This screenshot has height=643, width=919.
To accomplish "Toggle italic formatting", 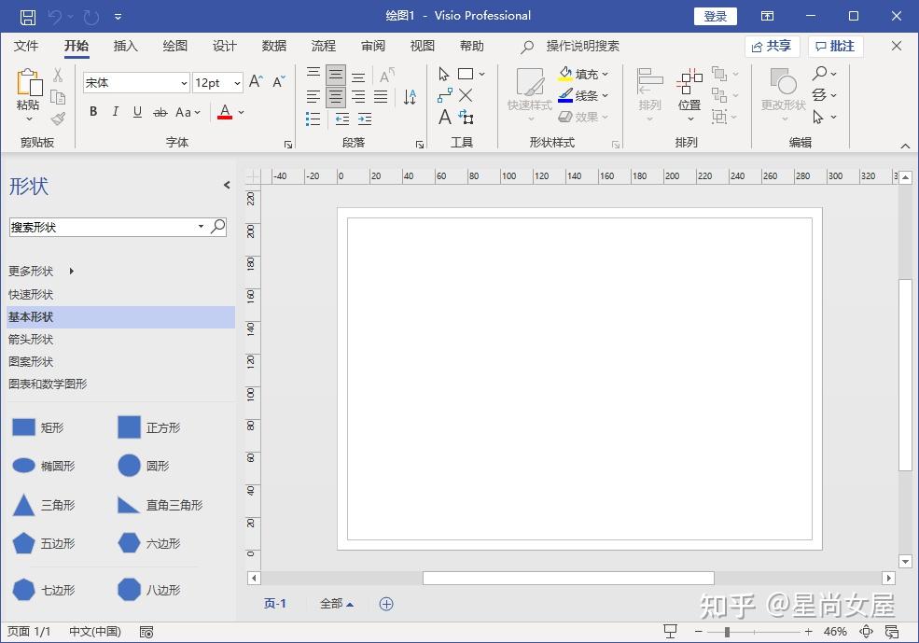I will (x=114, y=111).
